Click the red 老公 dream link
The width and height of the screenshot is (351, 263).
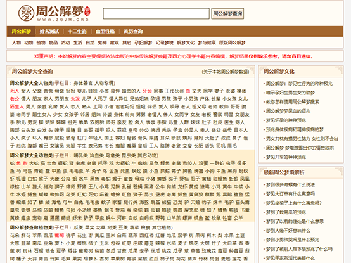click(x=15, y=99)
